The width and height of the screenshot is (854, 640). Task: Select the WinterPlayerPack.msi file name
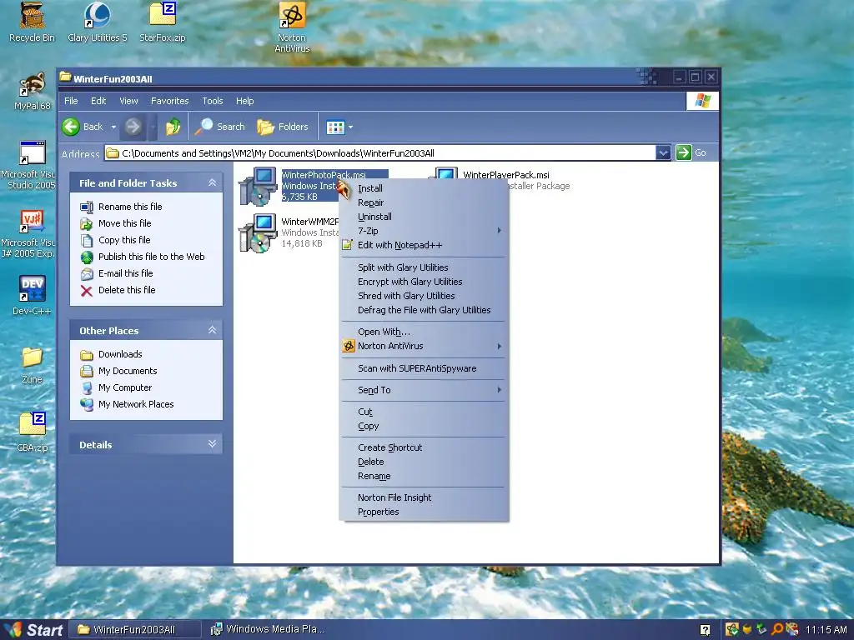tap(506, 175)
